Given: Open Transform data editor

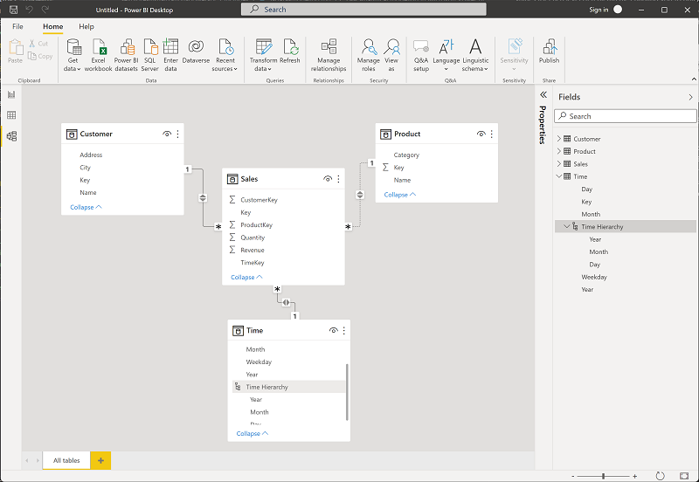Looking at the screenshot, I should [264, 55].
